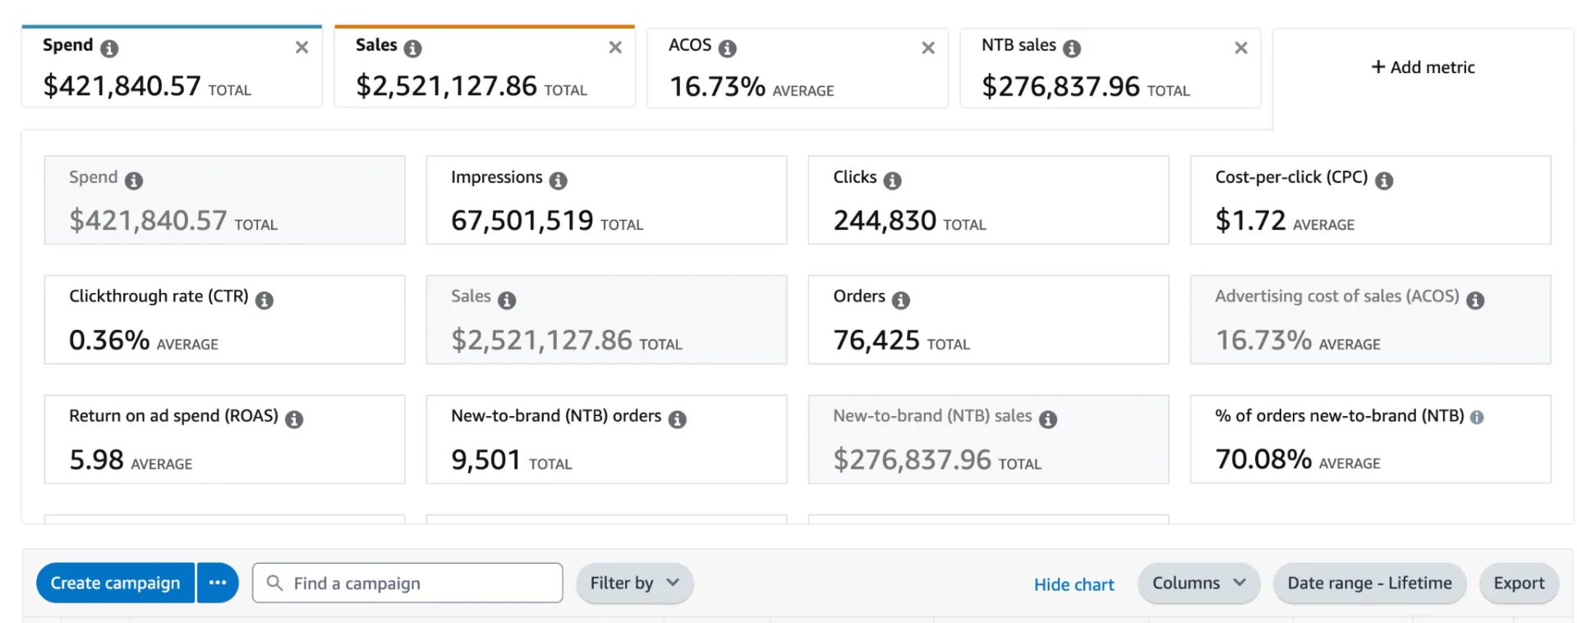Close the NTB sales metric tab
The width and height of the screenshot is (1577, 623).
coord(1241,48)
